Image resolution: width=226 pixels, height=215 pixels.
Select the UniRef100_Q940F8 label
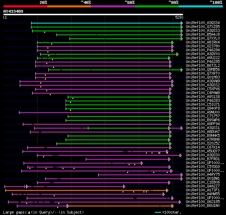coord(203,109)
